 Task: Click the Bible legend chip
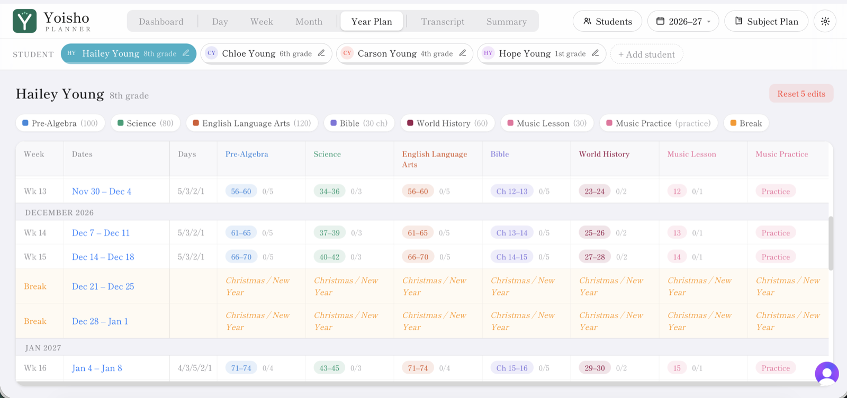point(359,123)
